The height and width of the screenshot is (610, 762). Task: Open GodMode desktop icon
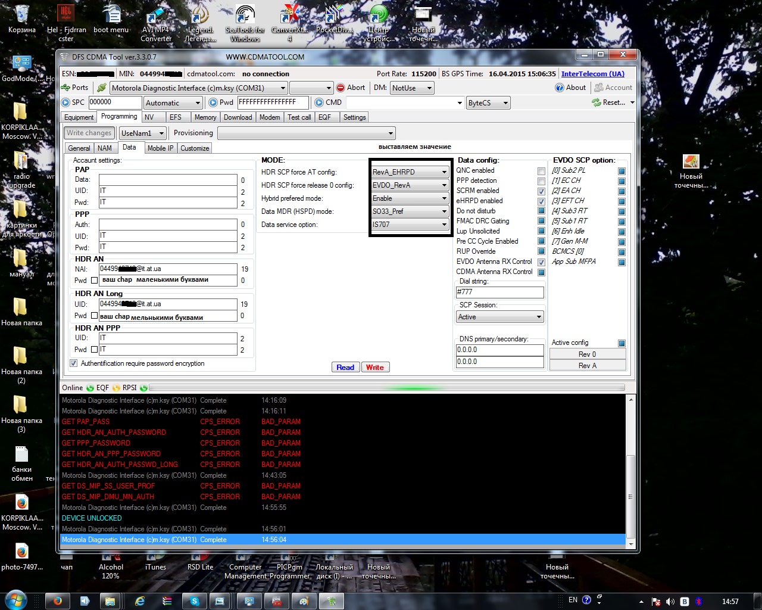click(x=22, y=67)
